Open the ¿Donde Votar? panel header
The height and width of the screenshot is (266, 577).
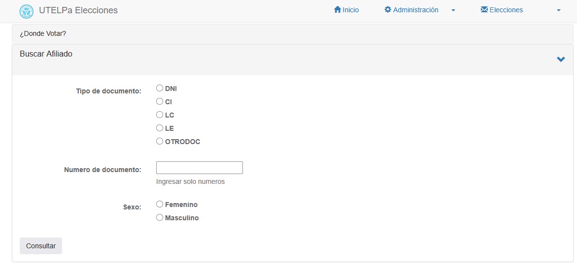pos(43,34)
